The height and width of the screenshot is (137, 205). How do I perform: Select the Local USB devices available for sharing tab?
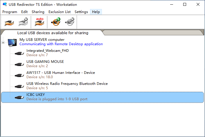[x=53, y=33]
